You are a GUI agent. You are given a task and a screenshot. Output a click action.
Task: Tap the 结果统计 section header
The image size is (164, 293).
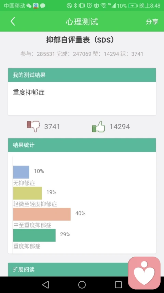[x=82, y=145]
